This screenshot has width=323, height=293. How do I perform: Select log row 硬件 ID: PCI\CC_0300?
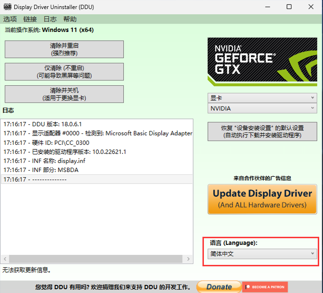[97, 142]
